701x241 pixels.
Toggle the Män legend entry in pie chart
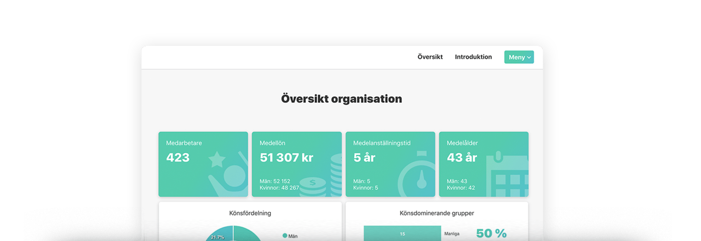click(290, 236)
